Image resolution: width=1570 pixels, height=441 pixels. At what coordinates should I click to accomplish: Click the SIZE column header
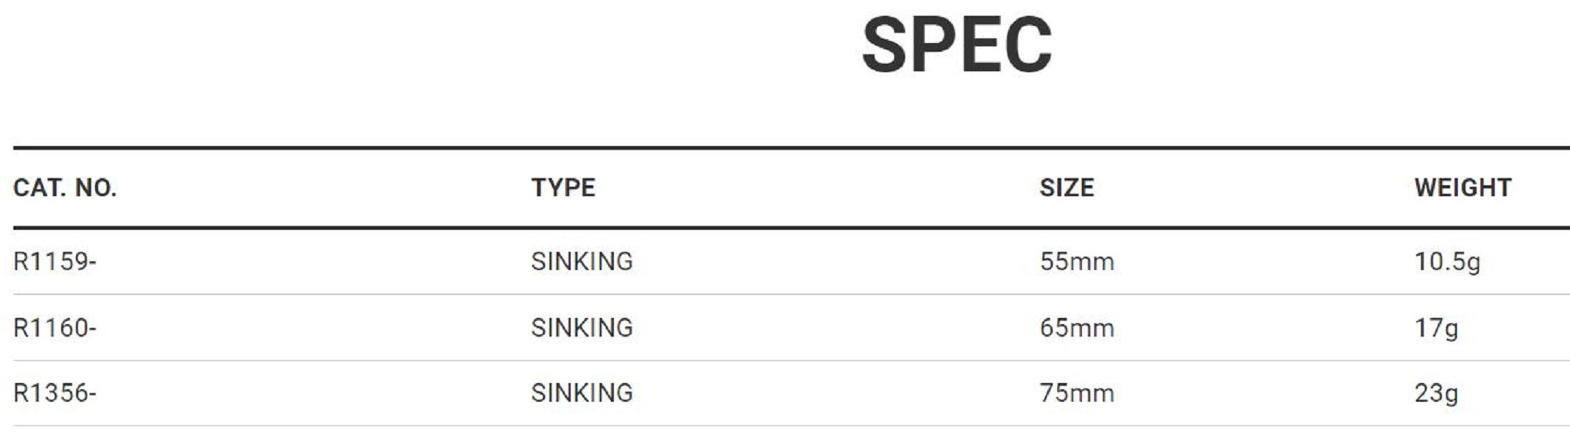point(1067,188)
